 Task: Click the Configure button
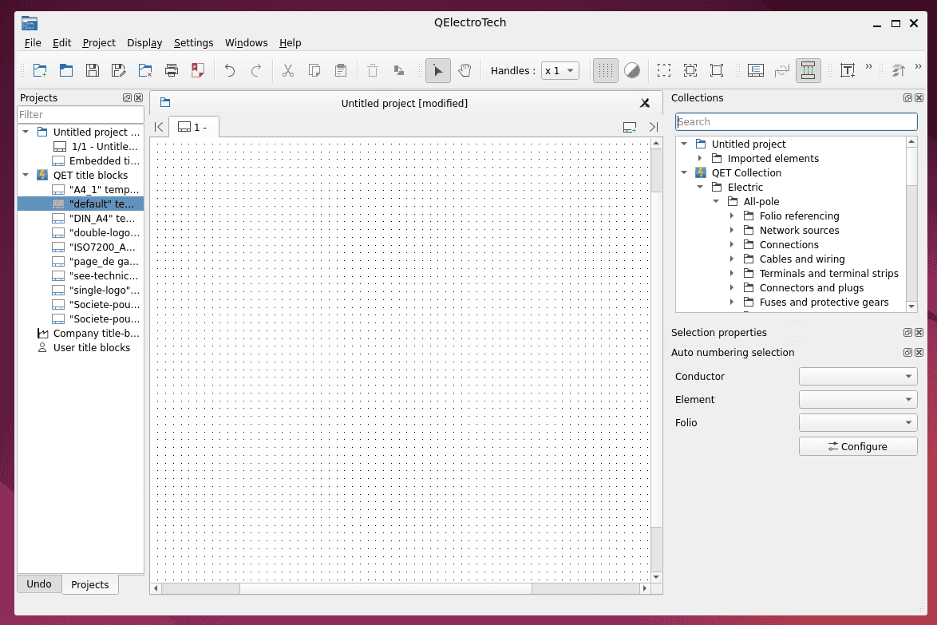click(x=858, y=446)
